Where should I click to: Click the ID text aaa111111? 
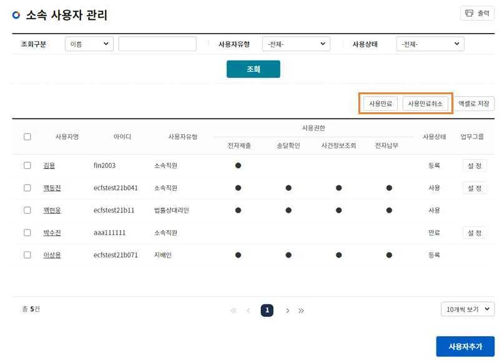[x=109, y=233]
